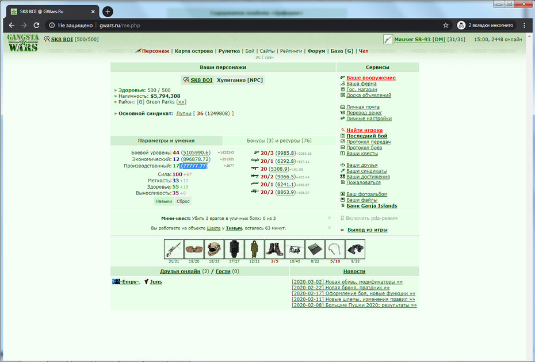Screen dimensions: 535x363
Task: Open the black body armor vest slot
Action: point(234,249)
